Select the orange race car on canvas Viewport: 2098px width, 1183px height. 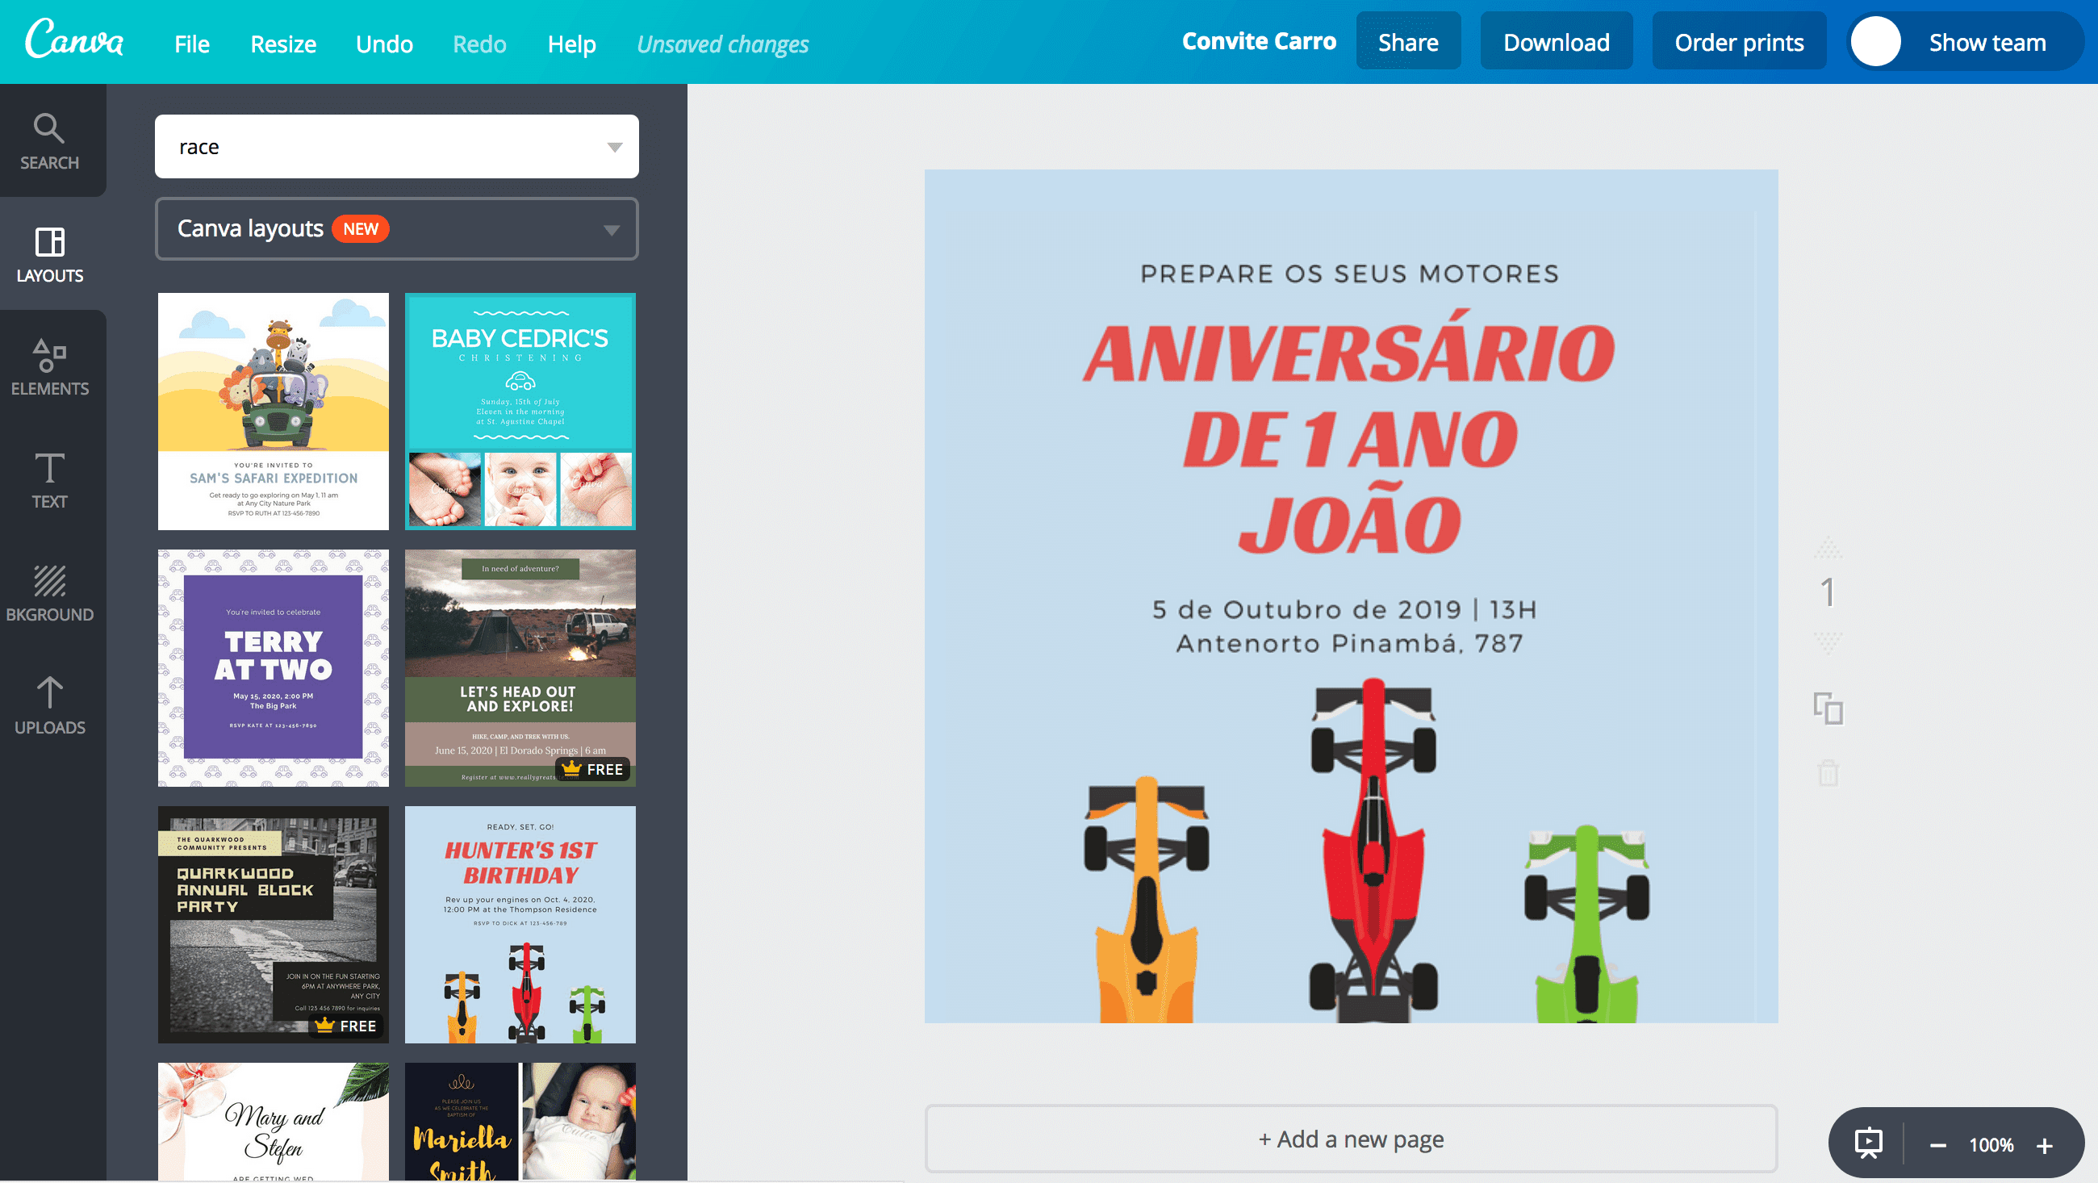1146,900
